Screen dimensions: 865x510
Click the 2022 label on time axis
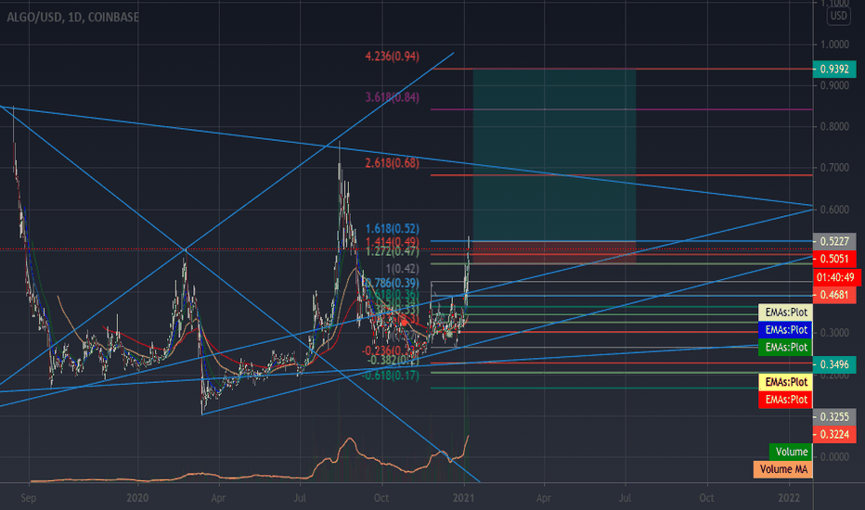click(x=789, y=498)
